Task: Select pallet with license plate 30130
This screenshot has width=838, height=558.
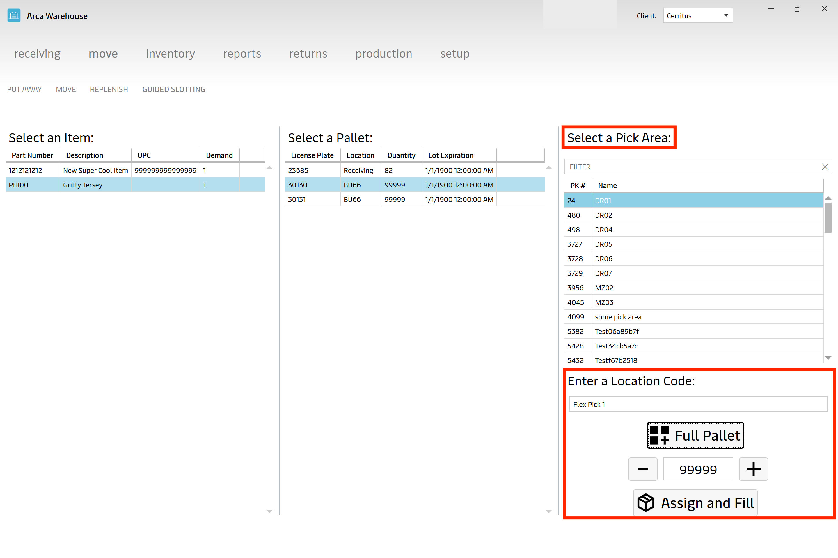Action: pyautogui.click(x=415, y=185)
